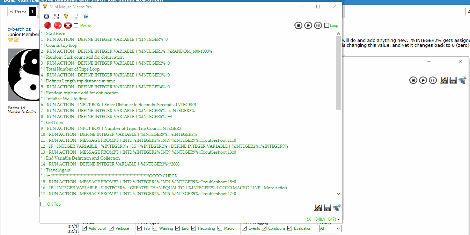Open settings via the toggle switches icon
The width and height of the screenshot is (470, 235).
[x=56, y=16]
